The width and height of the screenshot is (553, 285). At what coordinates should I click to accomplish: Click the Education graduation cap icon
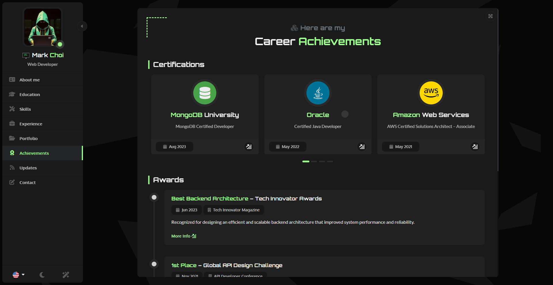12,94
